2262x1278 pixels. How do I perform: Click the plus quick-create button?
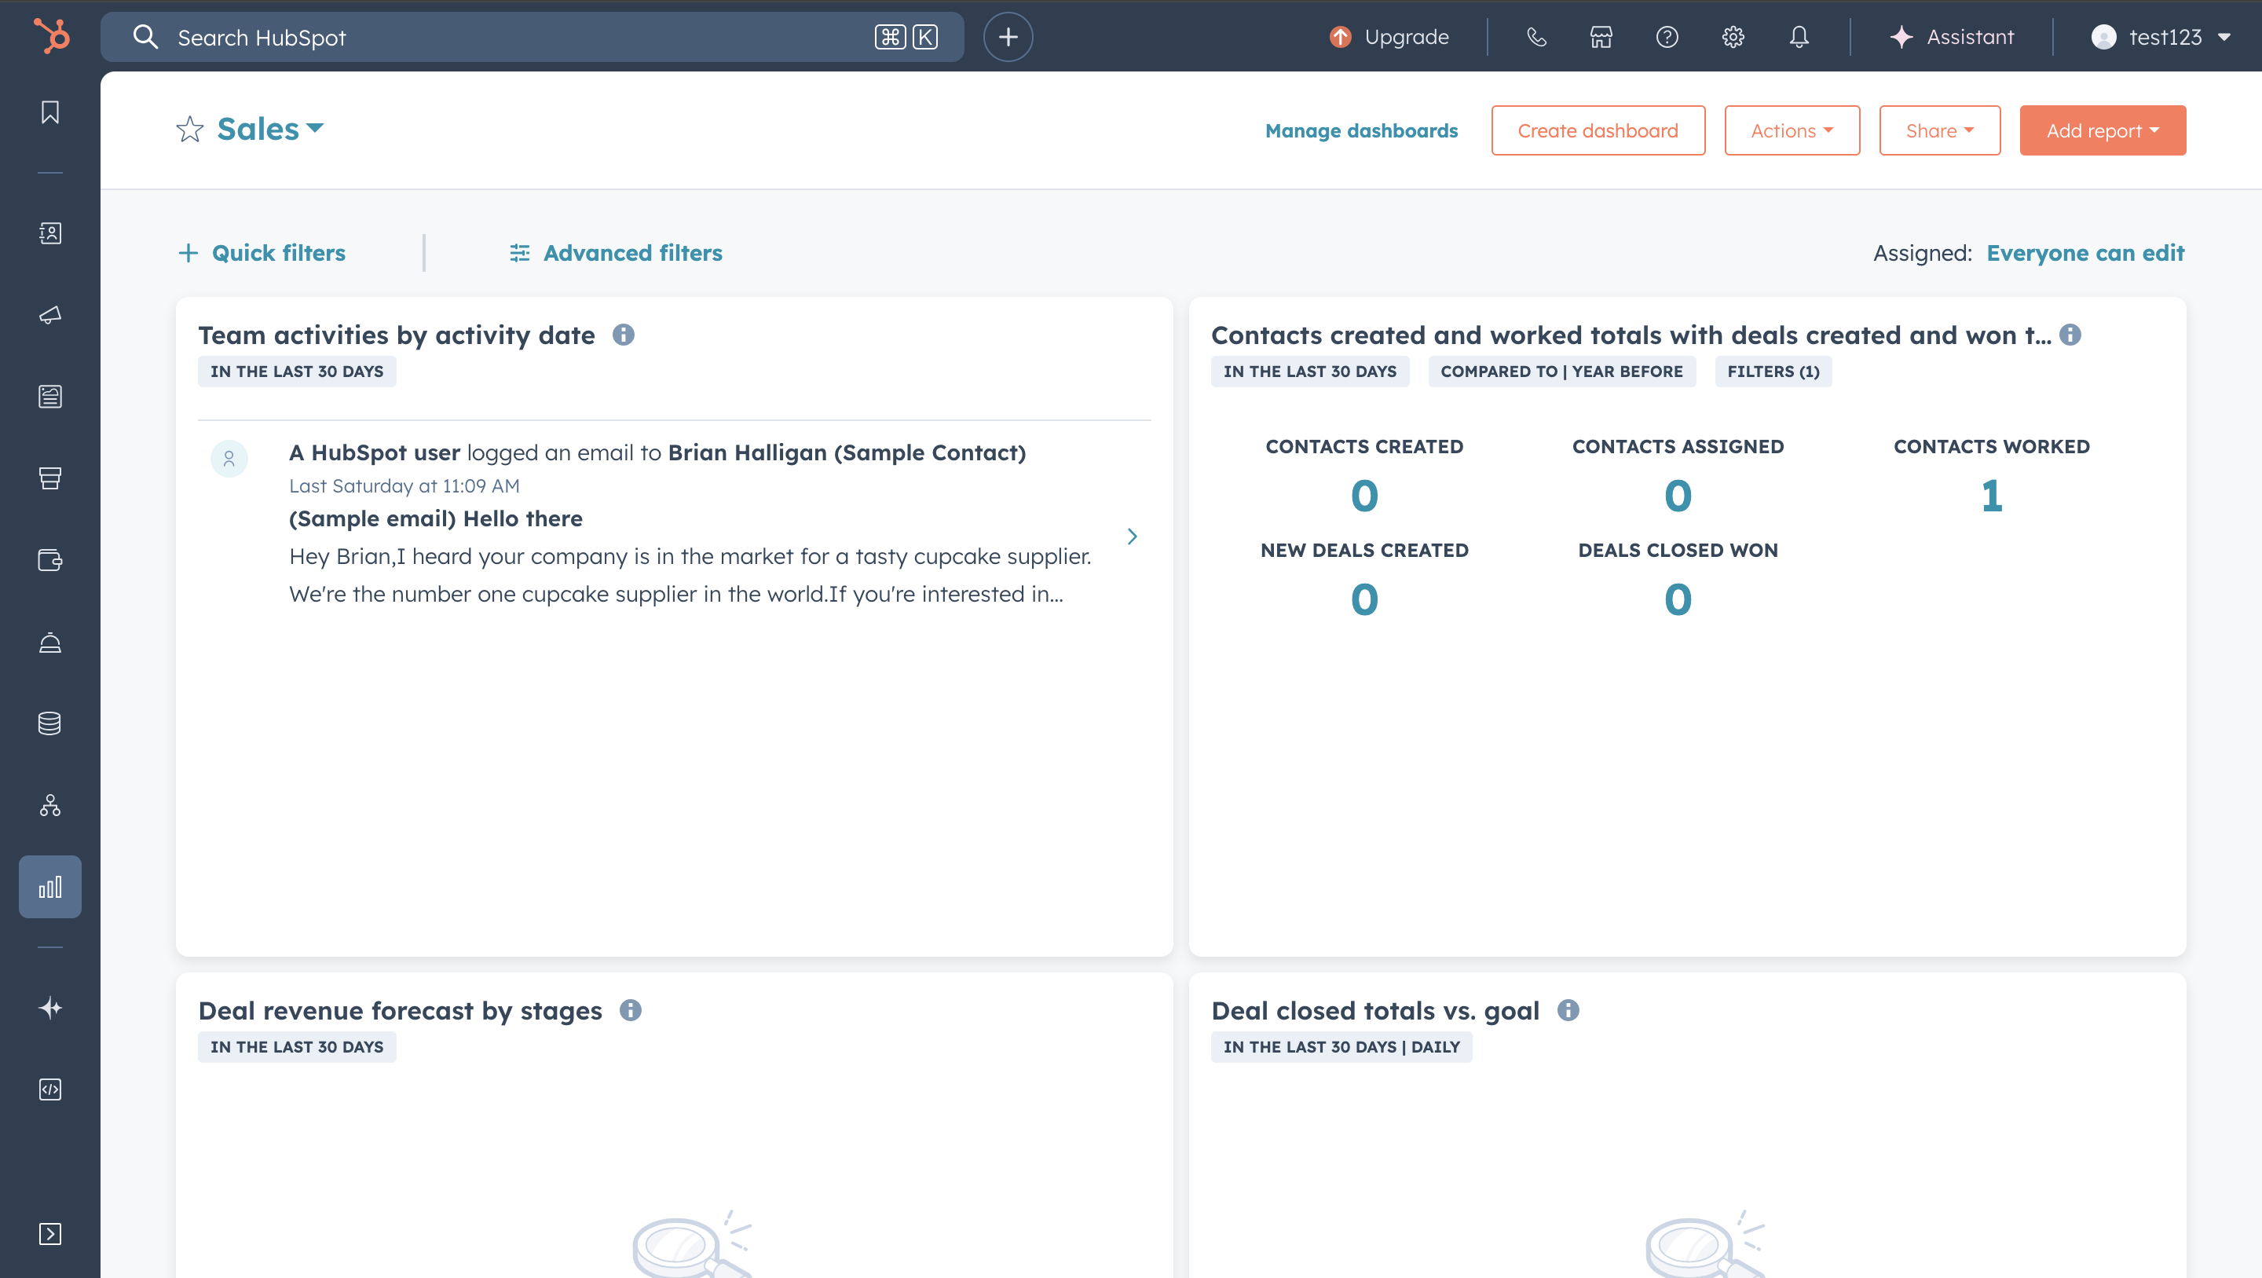pos(1008,37)
